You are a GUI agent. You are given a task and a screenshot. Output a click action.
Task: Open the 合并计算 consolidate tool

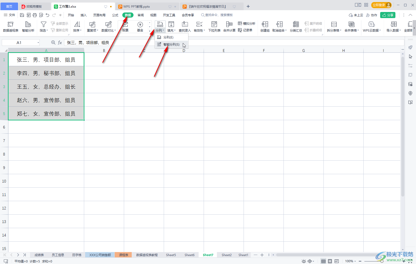click(229, 27)
